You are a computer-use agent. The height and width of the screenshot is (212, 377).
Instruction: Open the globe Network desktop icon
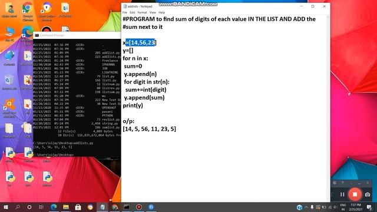pyautogui.click(x=9, y=58)
